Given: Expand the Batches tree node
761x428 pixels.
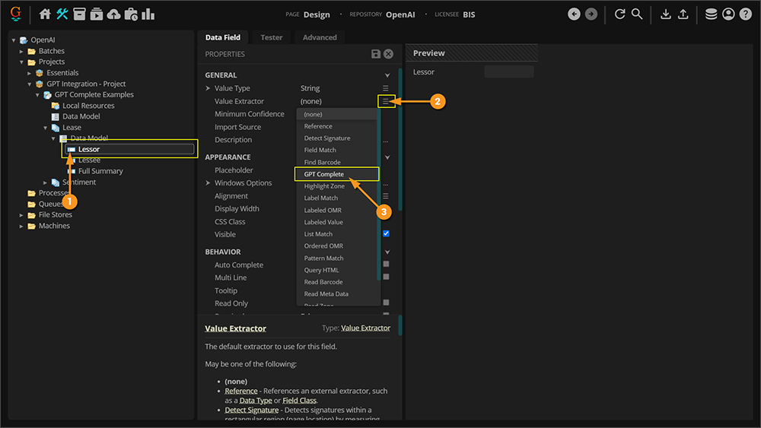Looking at the screenshot, I should [22, 51].
